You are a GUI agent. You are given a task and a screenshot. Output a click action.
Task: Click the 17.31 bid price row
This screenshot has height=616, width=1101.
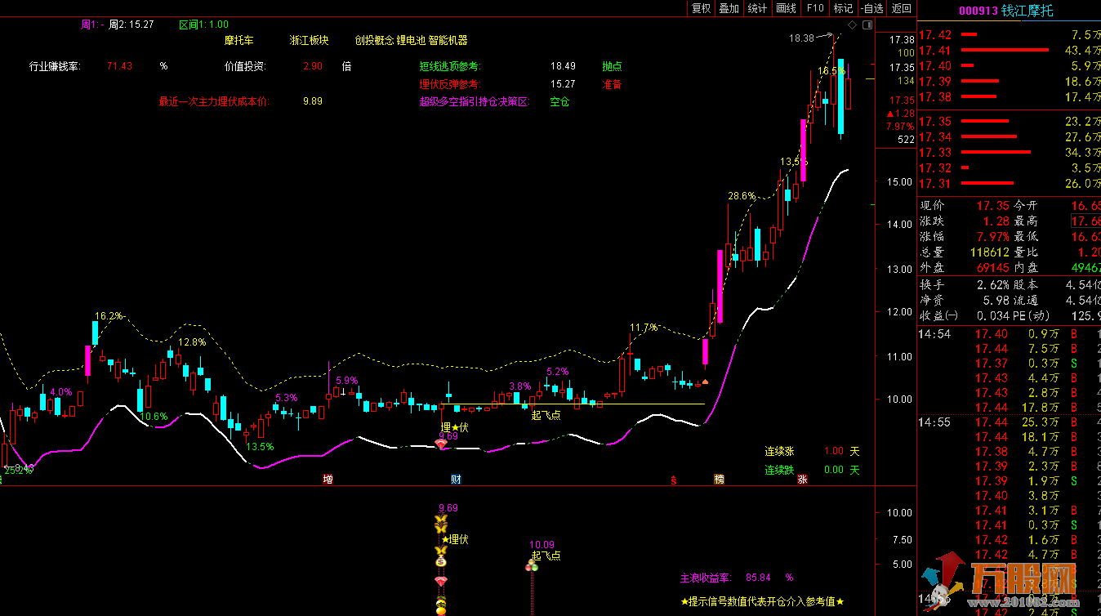click(x=1010, y=184)
